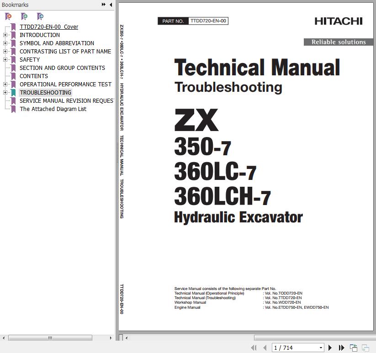Jump to the last page
Image resolution: width=376 pixels, height=353 pixels.
point(341,348)
